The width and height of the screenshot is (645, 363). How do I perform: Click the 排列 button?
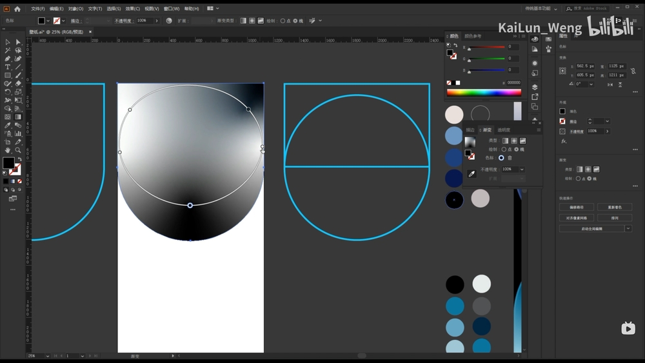point(615,218)
